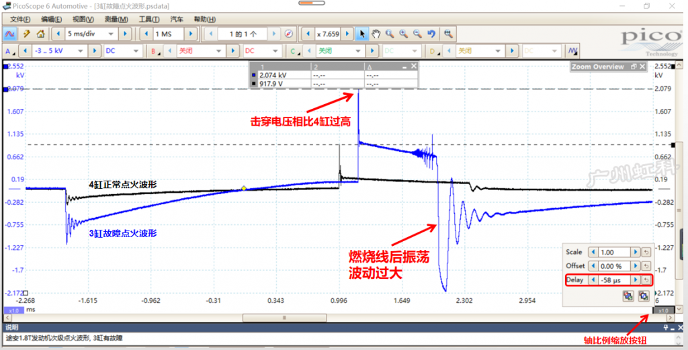Screen dimensions: 688x350
Task: Increase the timebase with right arrow
Action: tap(124, 34)
